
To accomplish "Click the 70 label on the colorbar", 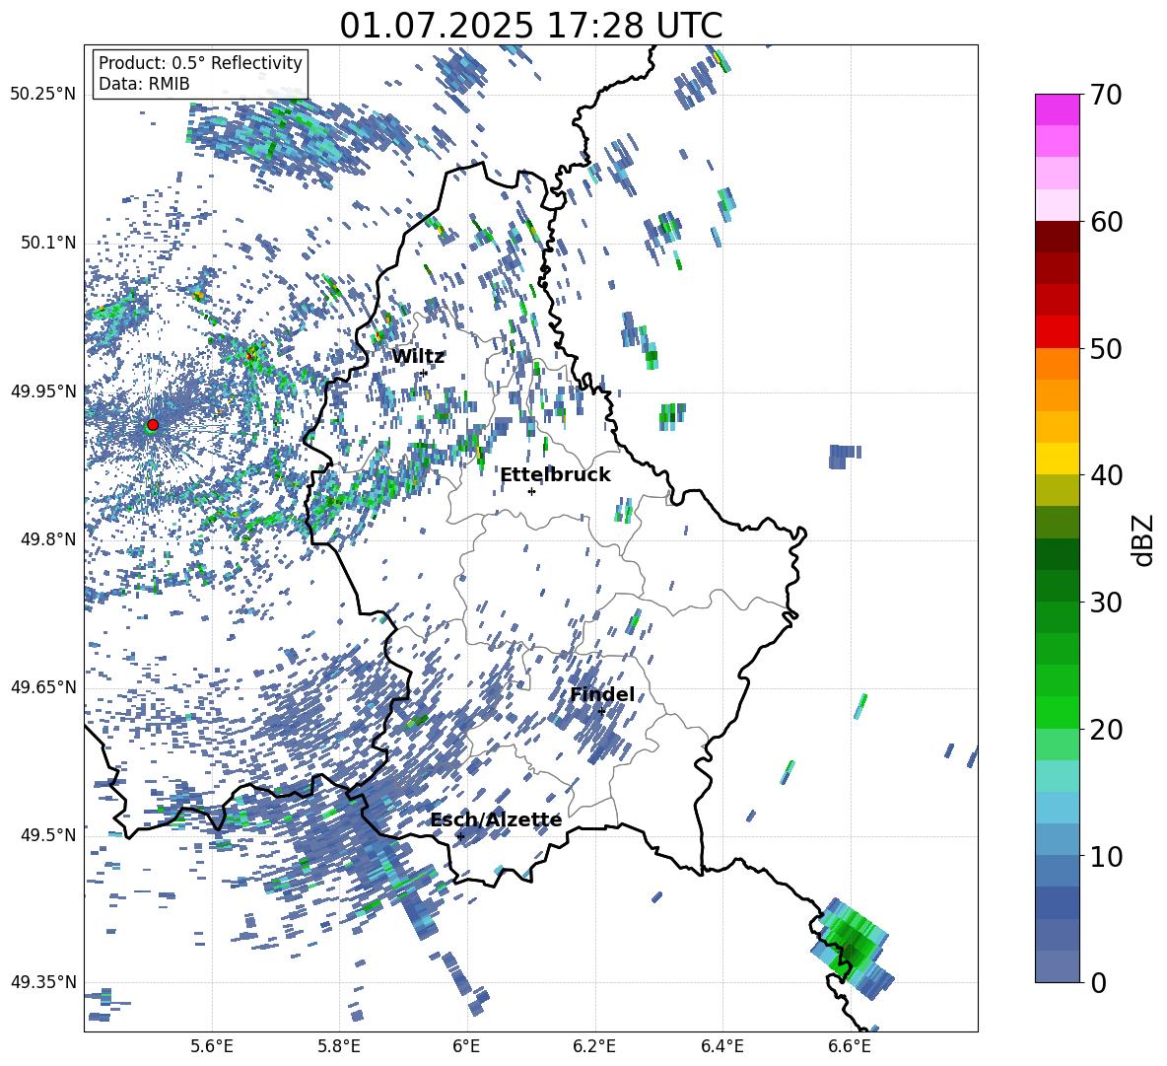I will coord(1105,95).
